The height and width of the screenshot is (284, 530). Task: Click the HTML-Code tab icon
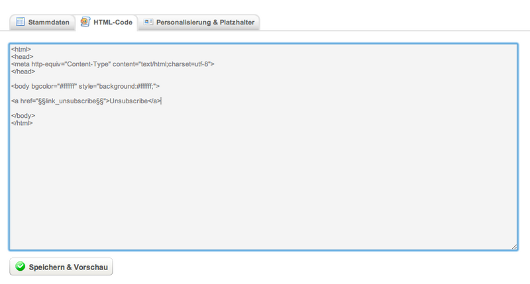tap(85, 22)
